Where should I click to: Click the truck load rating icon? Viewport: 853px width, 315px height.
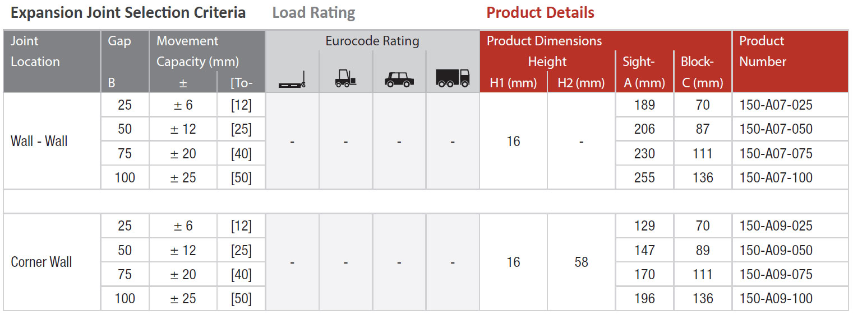pos(453,79)
